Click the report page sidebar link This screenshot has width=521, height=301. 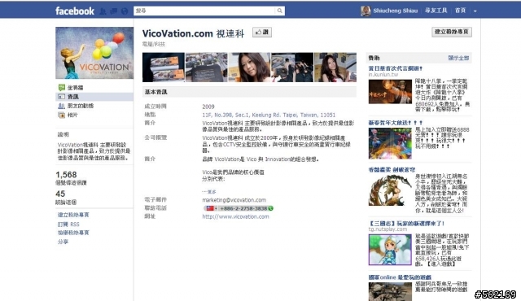coord(73,233)
